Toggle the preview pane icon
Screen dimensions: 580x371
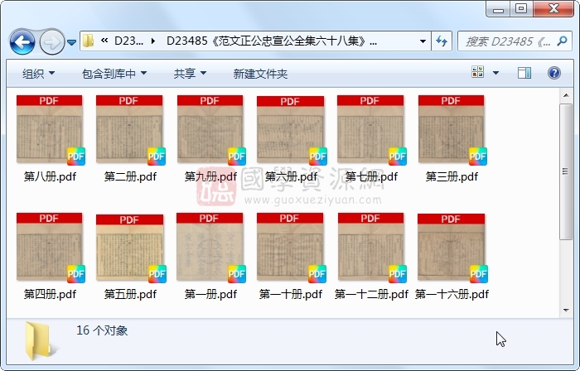click(524, 73)
